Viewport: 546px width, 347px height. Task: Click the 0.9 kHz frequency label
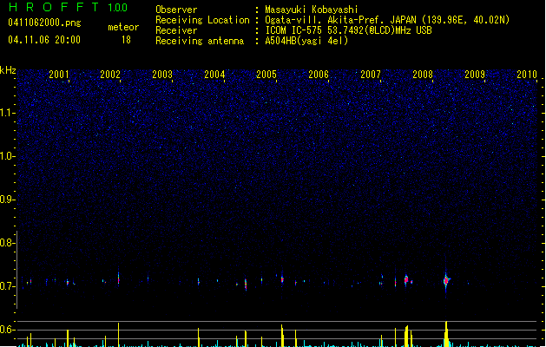(8, 200)
